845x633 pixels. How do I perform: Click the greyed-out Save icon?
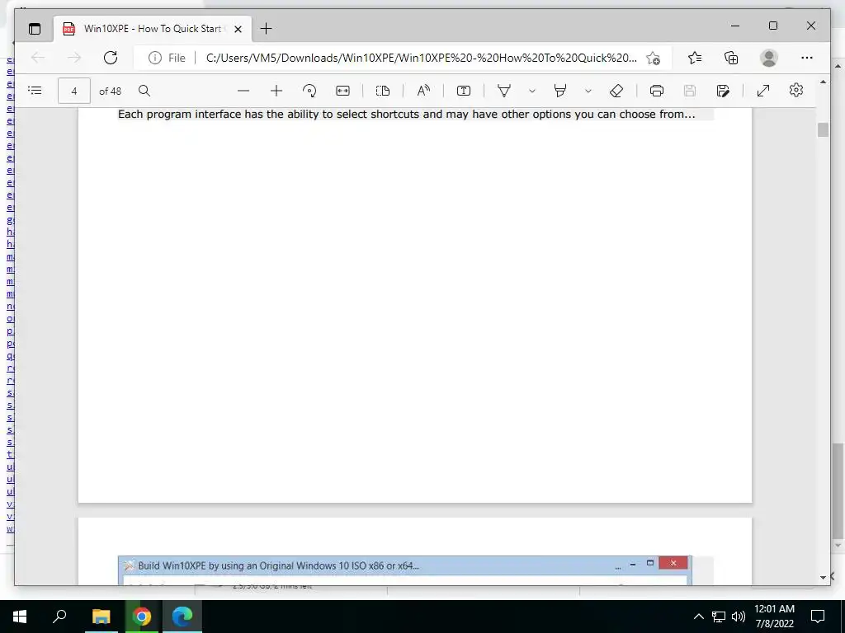[x=690, y=91]
